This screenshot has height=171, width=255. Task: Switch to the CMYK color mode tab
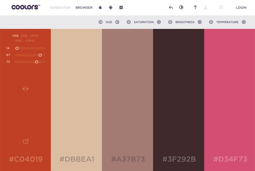[34, 36]
